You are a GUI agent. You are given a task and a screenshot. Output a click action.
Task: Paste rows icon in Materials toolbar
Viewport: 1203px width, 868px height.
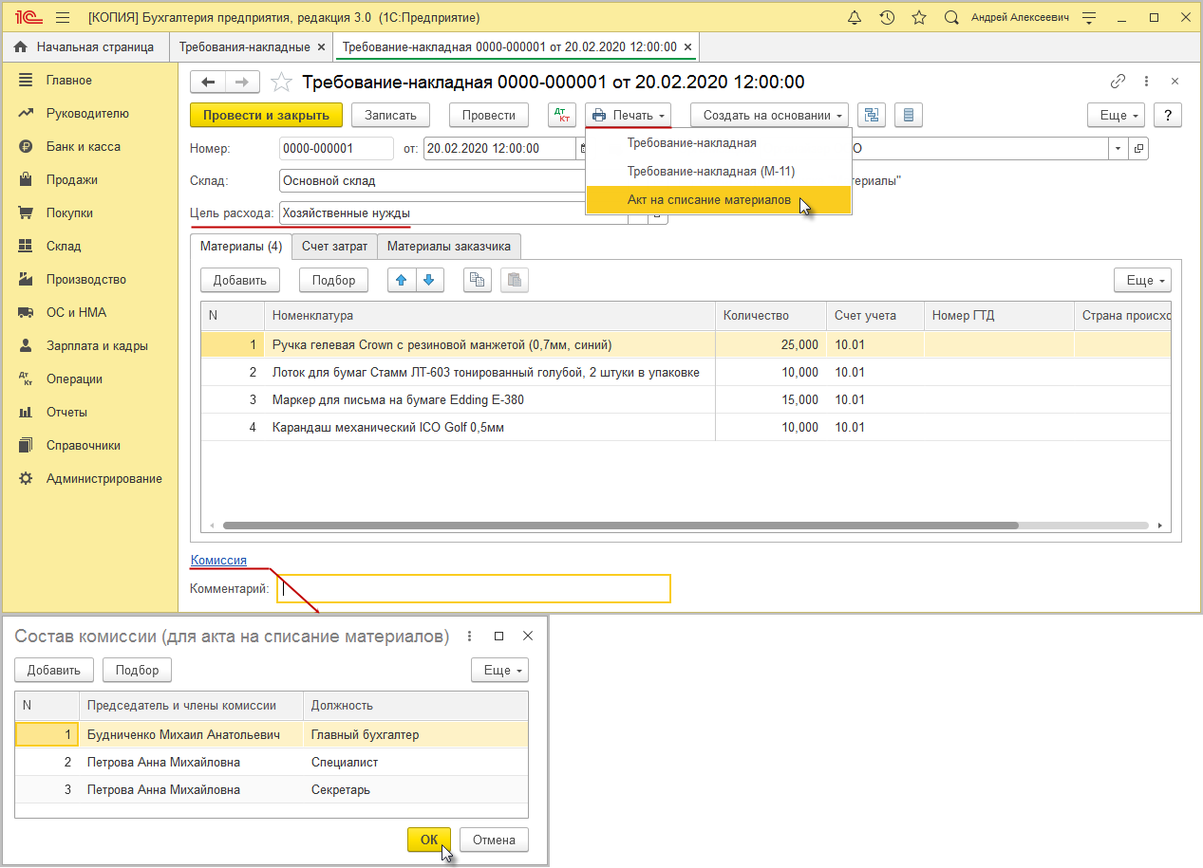point(514,280)
